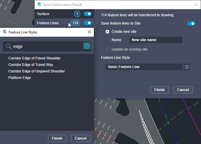201x144 pixels.
Task: Click the edge search input field
Action: tap(47, 46)
